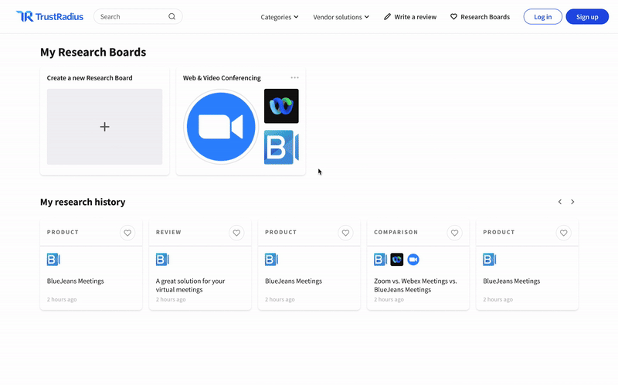Click the REVIEW label on second card
Screen dimensions: 618x385
pos(168,232)
